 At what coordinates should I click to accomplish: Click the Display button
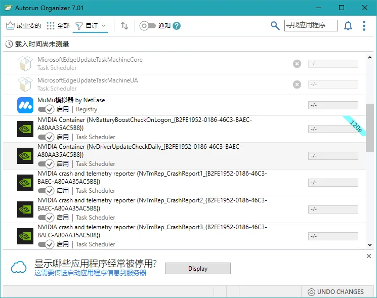pyautogui.click(x=198, y=269)
